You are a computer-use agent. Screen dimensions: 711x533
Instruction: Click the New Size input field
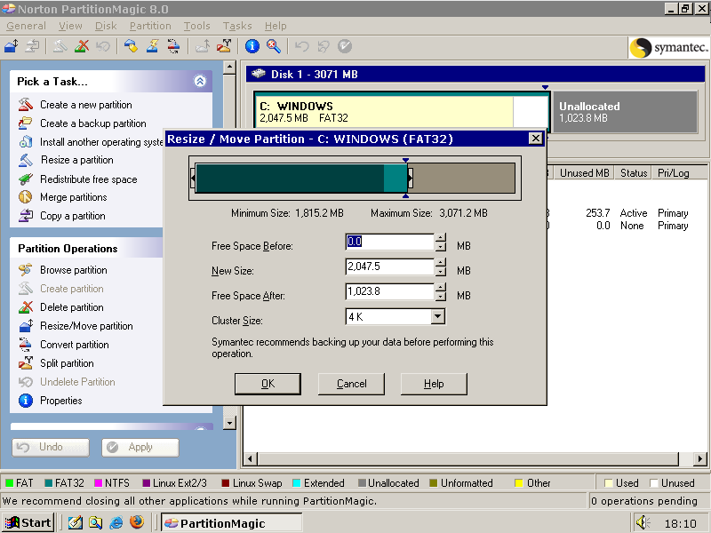(390, 266)
